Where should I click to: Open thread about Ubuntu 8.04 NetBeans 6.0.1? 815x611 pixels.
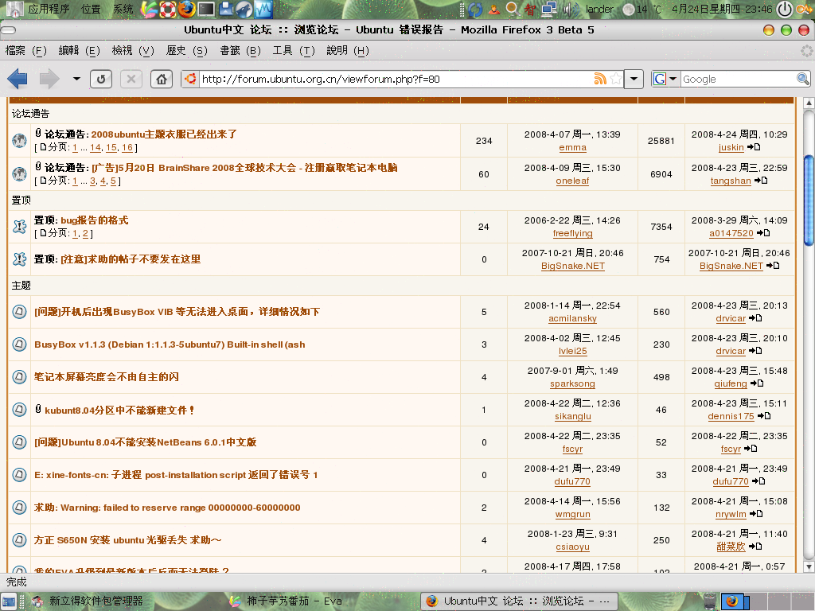coord(145,442)
